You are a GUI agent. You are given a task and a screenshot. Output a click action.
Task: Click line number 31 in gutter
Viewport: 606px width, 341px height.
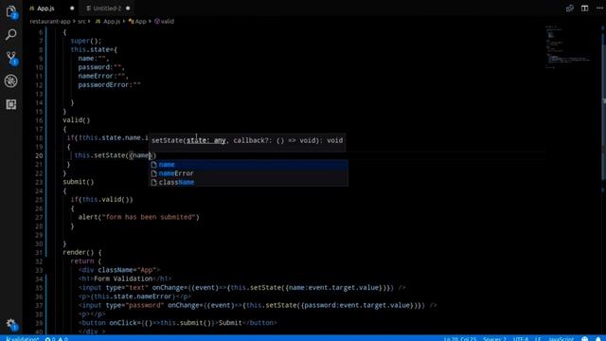pos(39,253)
